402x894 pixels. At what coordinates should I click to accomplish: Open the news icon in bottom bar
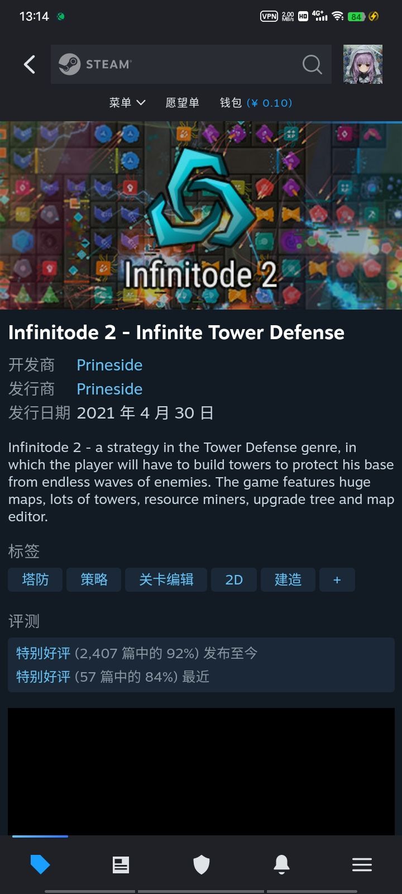pos(121,864)
